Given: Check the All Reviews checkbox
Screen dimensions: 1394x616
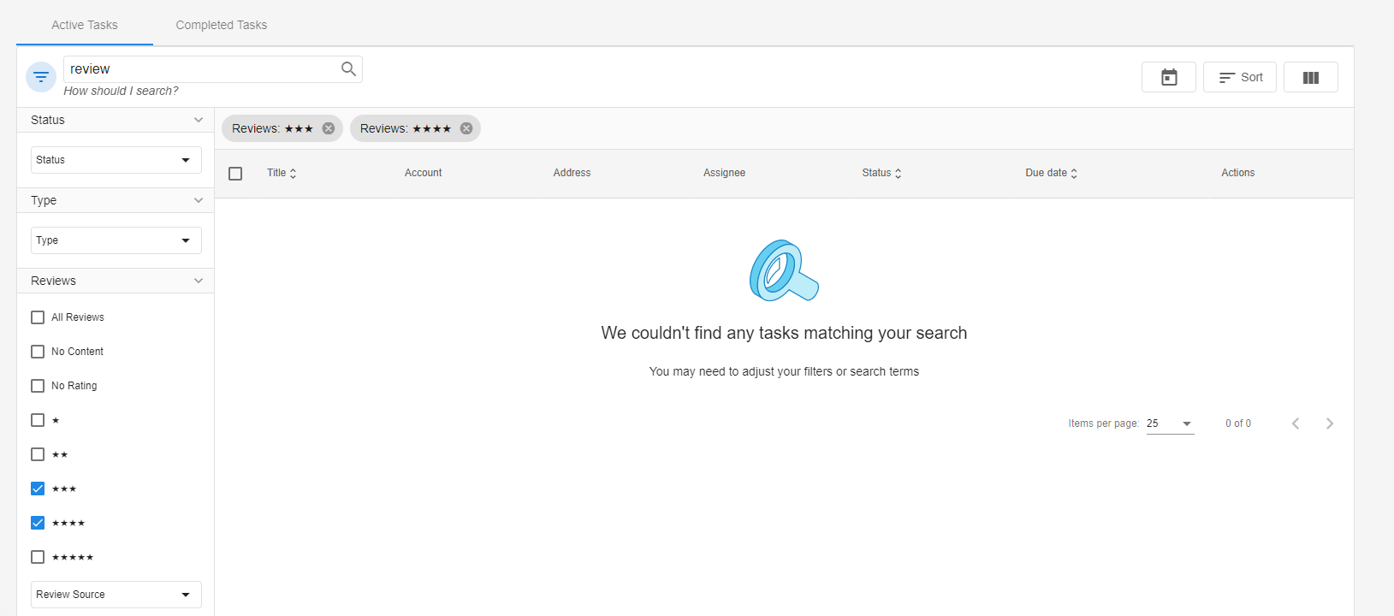Looking at the screenshot, I should pyautogui.click(x=38, y=317).
